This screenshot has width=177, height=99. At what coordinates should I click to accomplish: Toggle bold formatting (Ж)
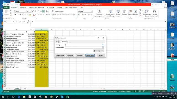[x=15, y=15]
